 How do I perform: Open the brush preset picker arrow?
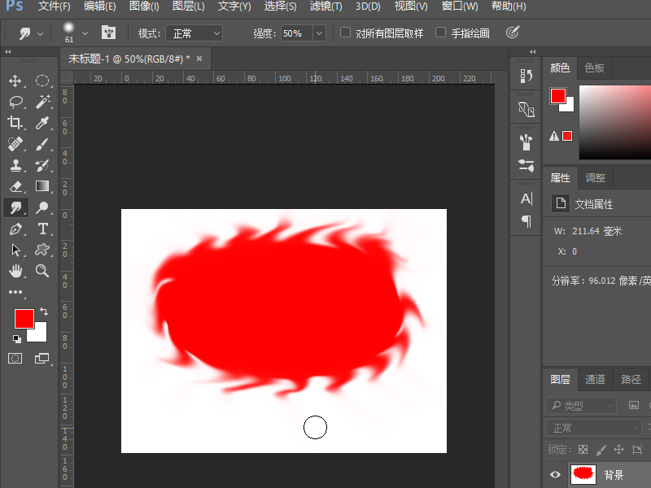click(85, 33)
